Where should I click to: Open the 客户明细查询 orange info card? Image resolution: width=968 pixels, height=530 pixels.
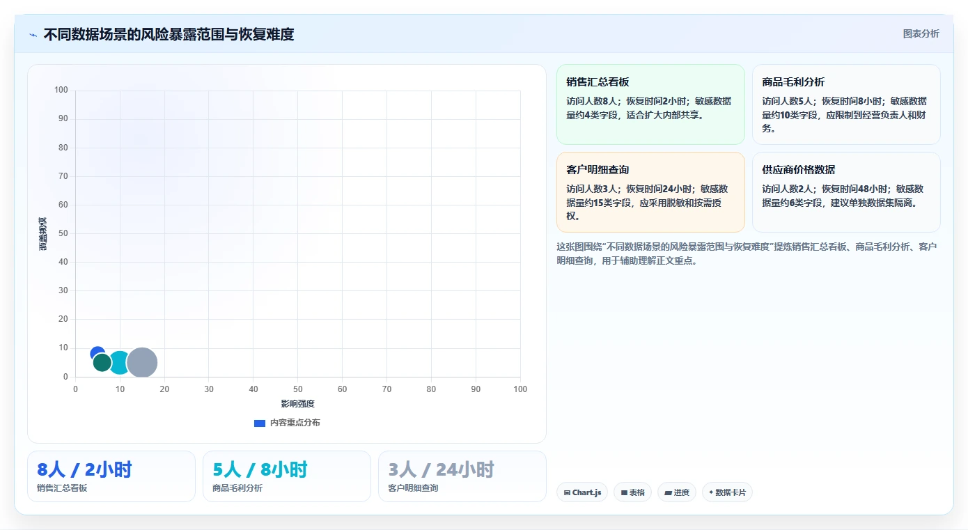(x=650, y=192)
